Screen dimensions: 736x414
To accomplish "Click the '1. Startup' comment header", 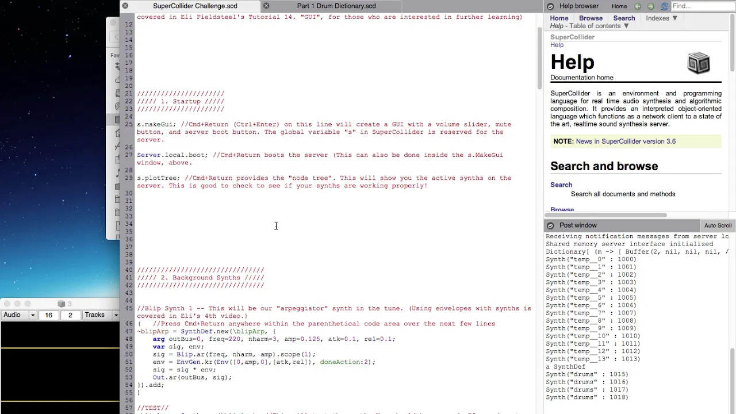I will click(181, 101).
